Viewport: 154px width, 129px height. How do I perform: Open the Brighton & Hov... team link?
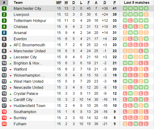28,63
